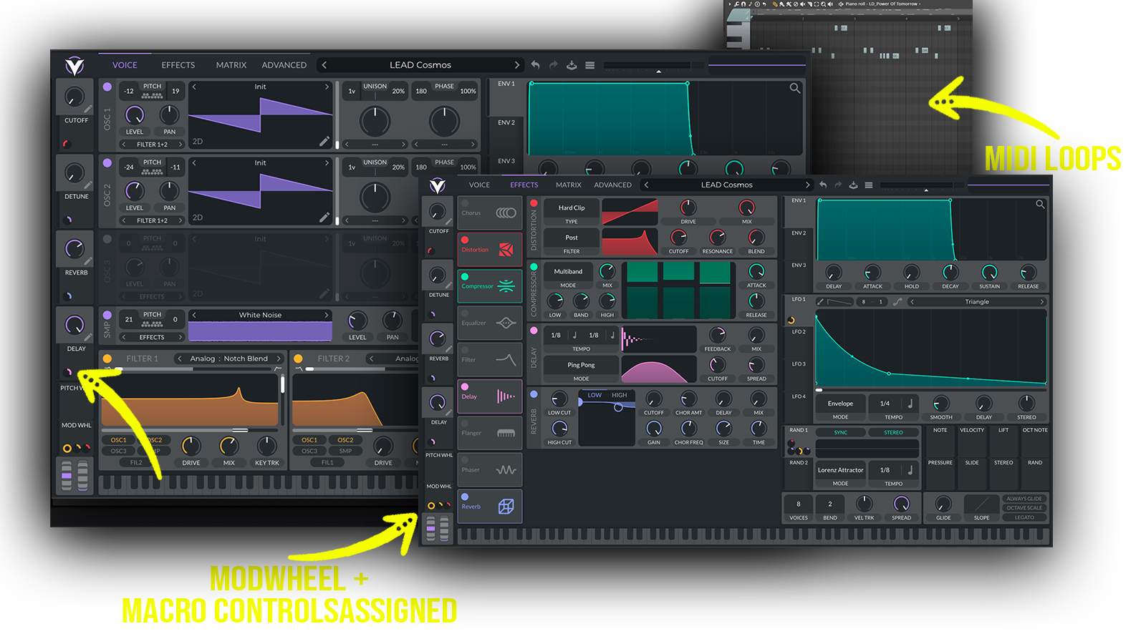Toggle the SMP sampler power button
This screenshot has height=644, width=1146.
tap(107, 315)
